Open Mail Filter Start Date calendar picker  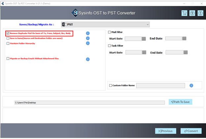[x=144, y=39]
